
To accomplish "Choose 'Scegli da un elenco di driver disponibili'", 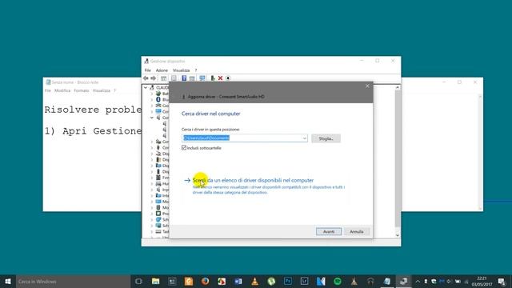I will [253, 180].
